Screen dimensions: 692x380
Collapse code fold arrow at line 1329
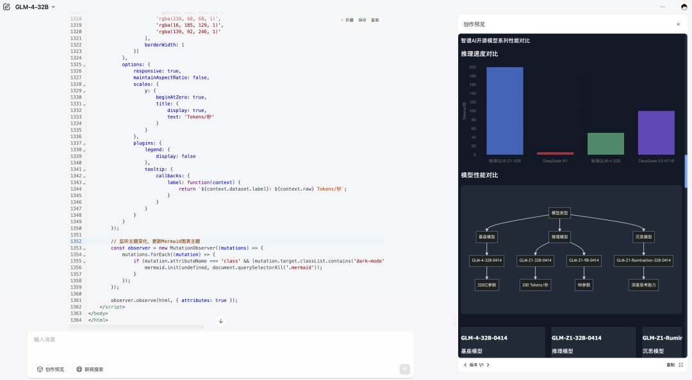pyautogui.click(x=85, y=91)
